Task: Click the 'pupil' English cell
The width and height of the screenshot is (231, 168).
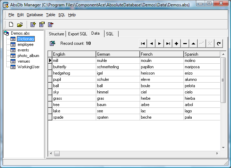Action: point(74,79)
